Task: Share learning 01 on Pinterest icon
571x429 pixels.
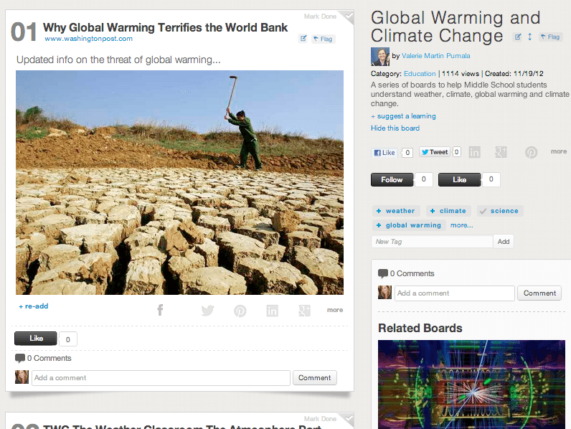Action: [240, 311]
